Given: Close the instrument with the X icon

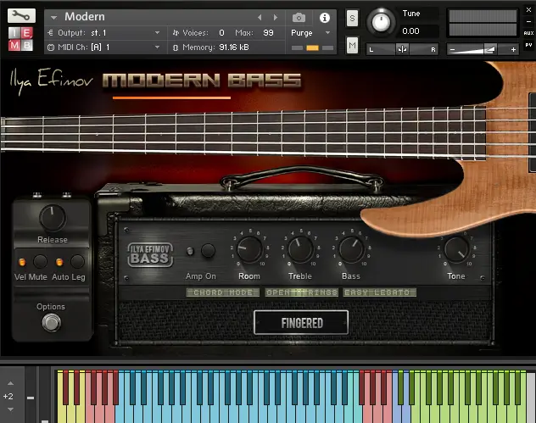Looking at the screenshot, I should (x=528, y=10).
